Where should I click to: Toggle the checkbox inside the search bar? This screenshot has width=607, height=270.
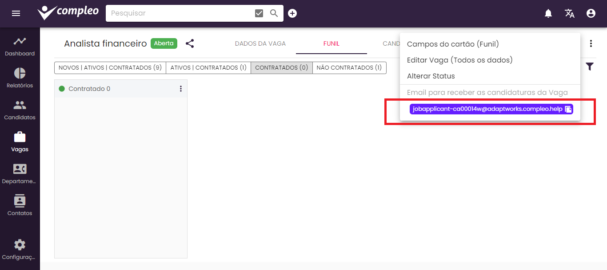coord(259,13)
